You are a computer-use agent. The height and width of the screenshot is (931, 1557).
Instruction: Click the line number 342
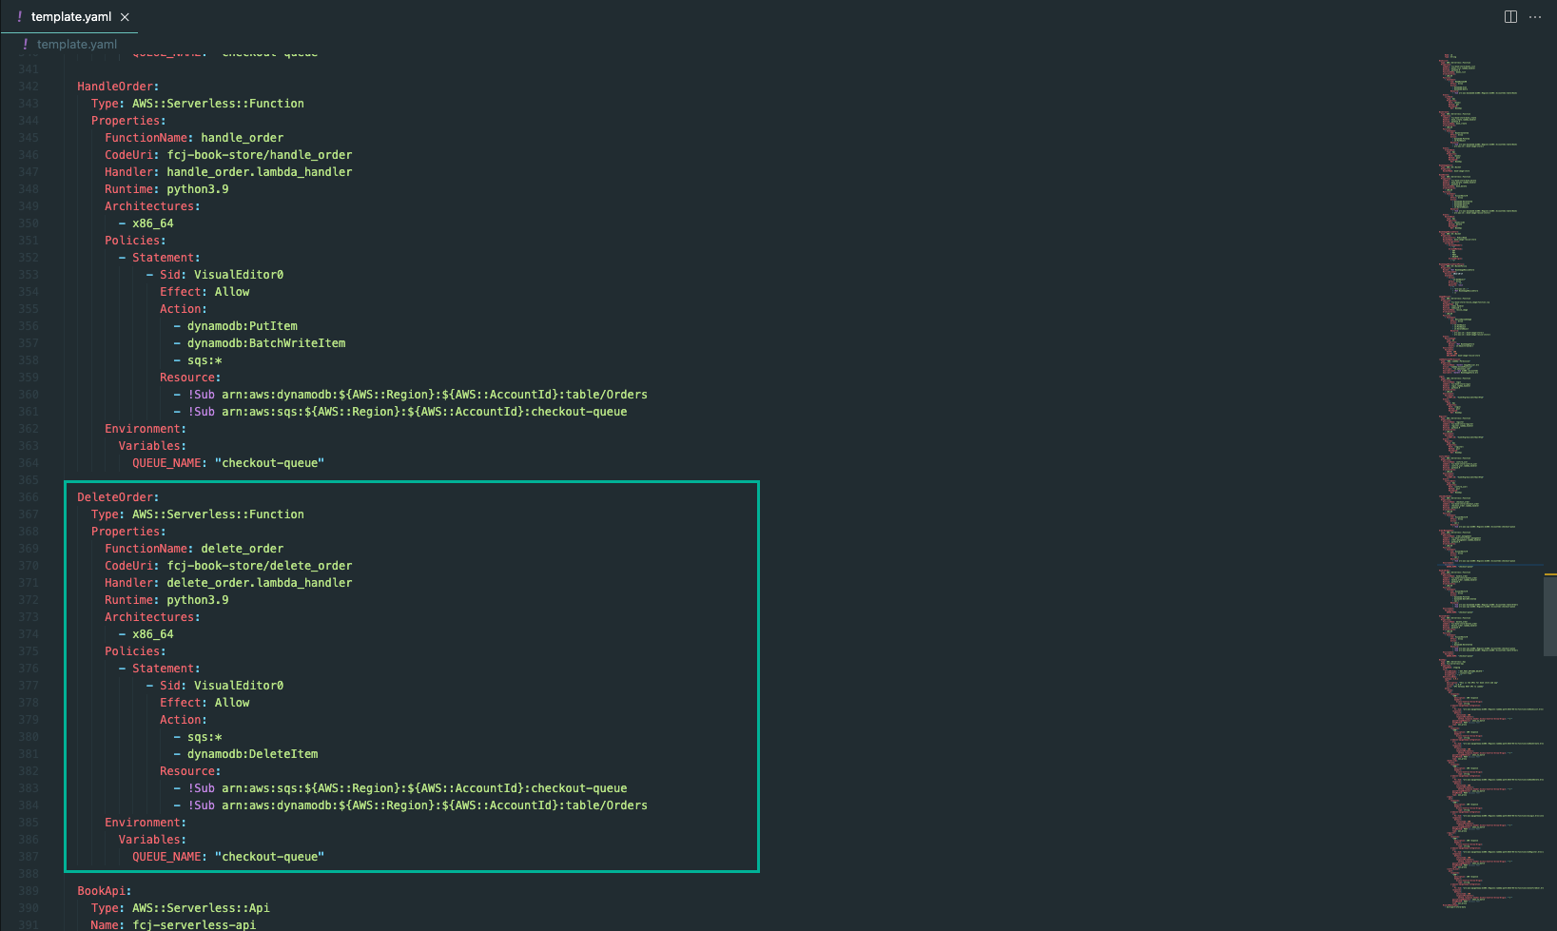[29, 87]
